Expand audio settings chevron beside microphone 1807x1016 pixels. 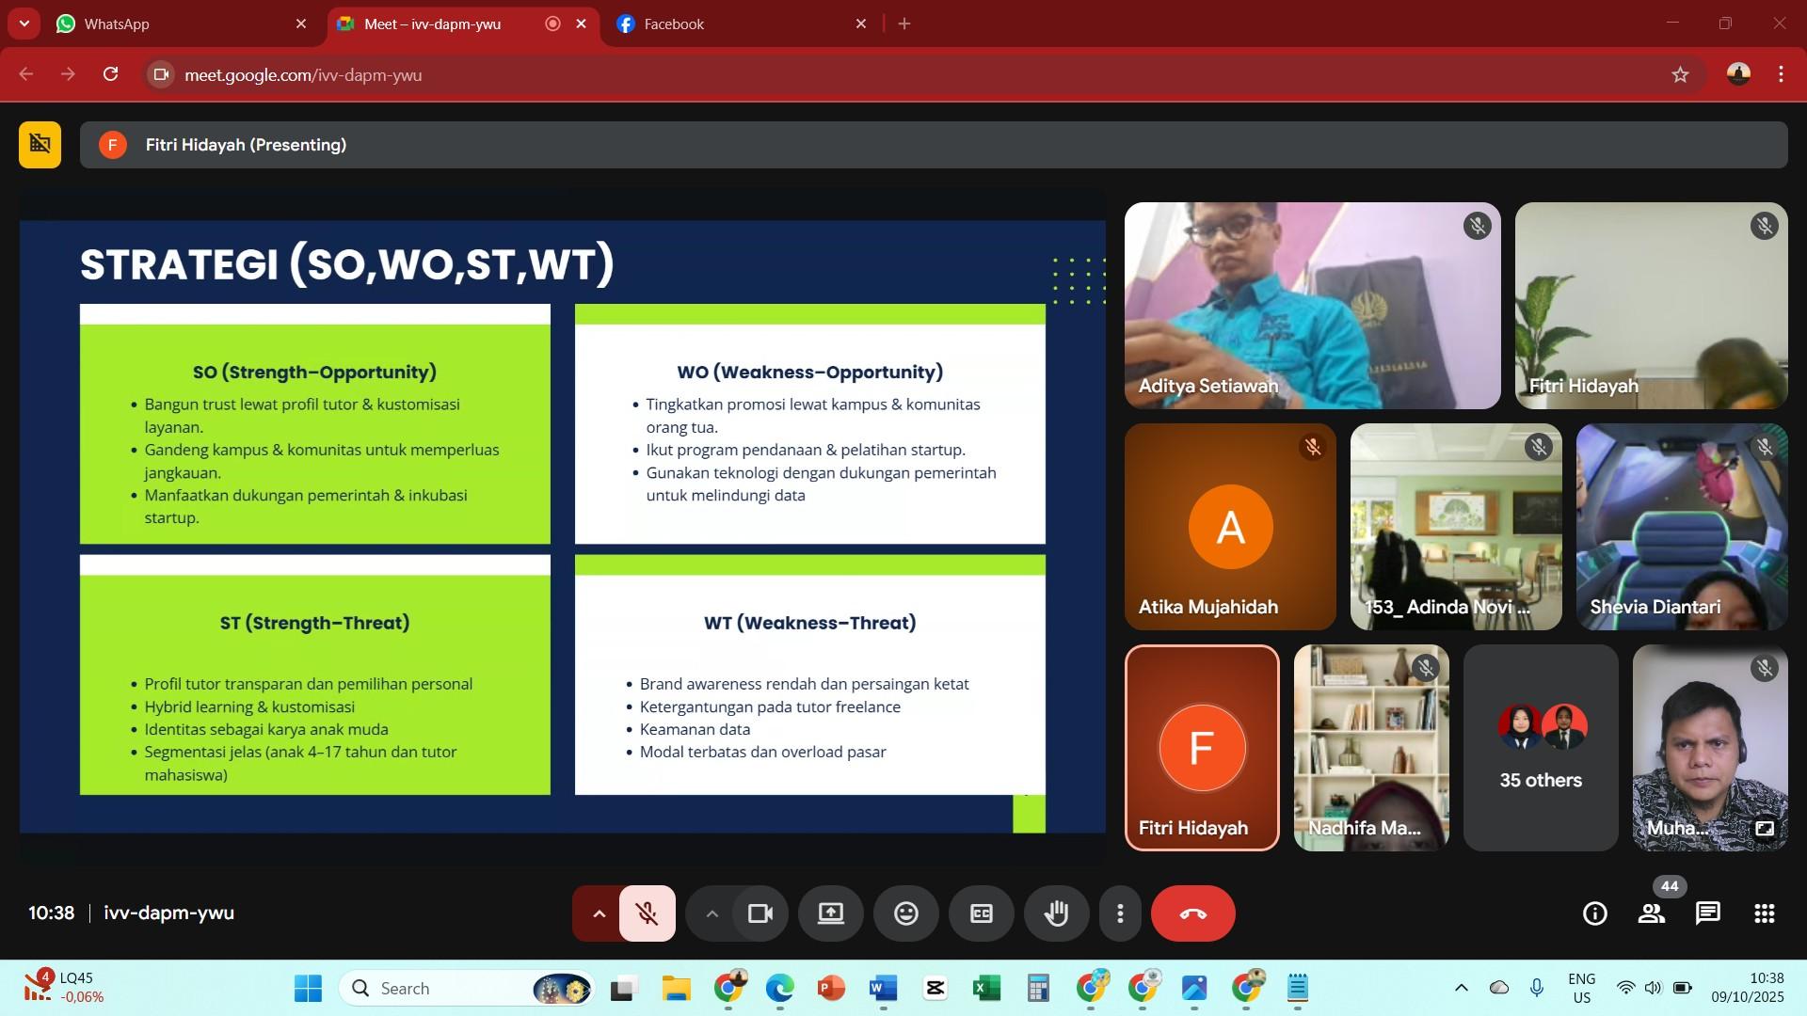coord(599,913)
